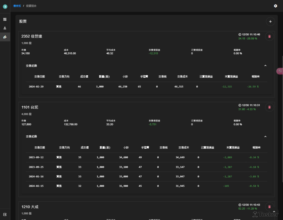Image resolution: width=283 pixels, height=220 pixels.
Task: Select the portfolio chart icon in sidebar
Action: click(x=5, y=37)
